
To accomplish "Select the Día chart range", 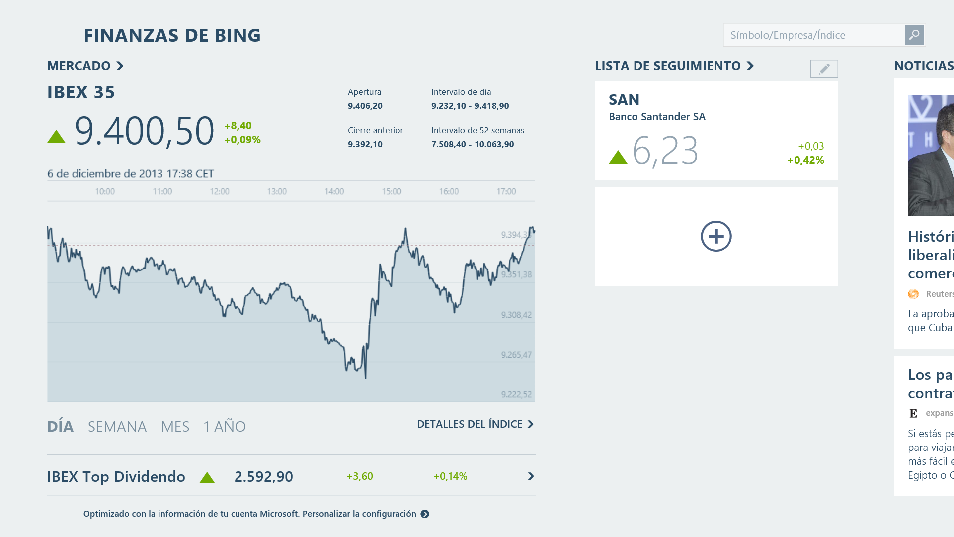I will coord(60,426).
